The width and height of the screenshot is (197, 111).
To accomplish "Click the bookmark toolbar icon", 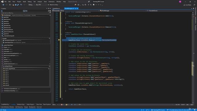I will (x=94, y=5).
